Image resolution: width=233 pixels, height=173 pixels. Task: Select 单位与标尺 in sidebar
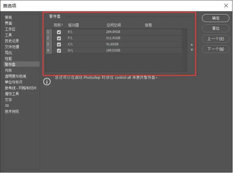pyautogui.click(x=14, y=82)
